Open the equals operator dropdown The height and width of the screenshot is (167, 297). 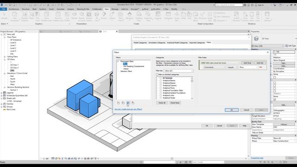coord(232,67)
